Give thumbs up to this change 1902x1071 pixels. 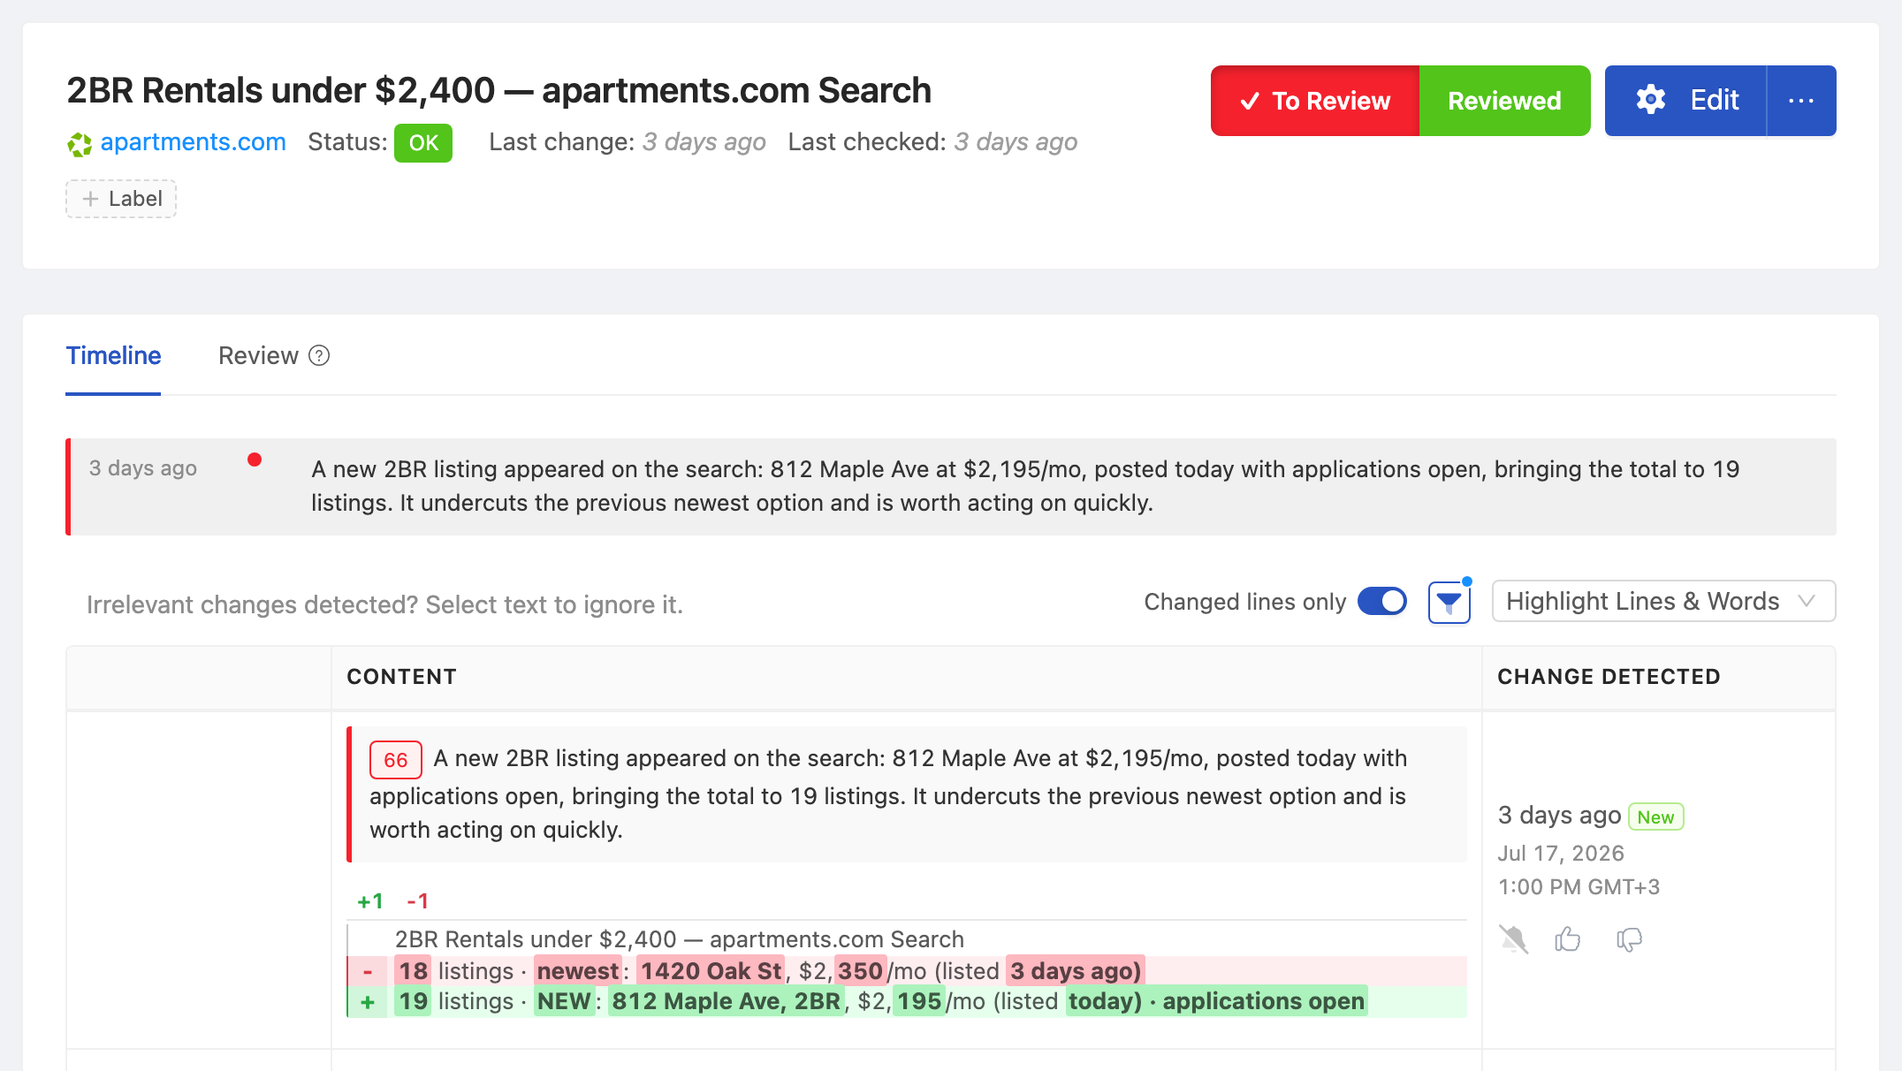[1568, 938]
